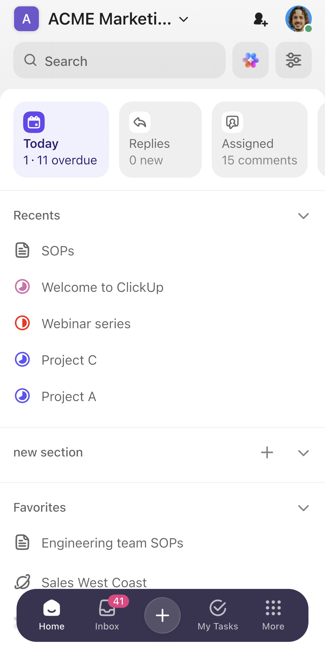Open the Today overdue card
Screen dimensions: 325x646
(61, 140)
